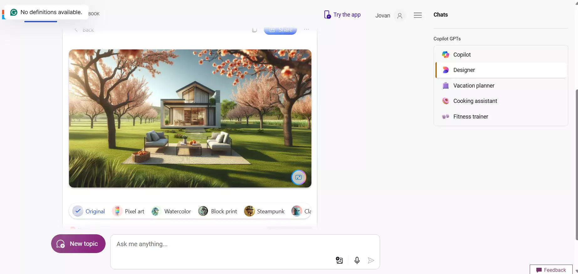The width and height of the screenshot is (578, 274).
Task: Click the user avatar icon
Action: [x=399, y=16]
